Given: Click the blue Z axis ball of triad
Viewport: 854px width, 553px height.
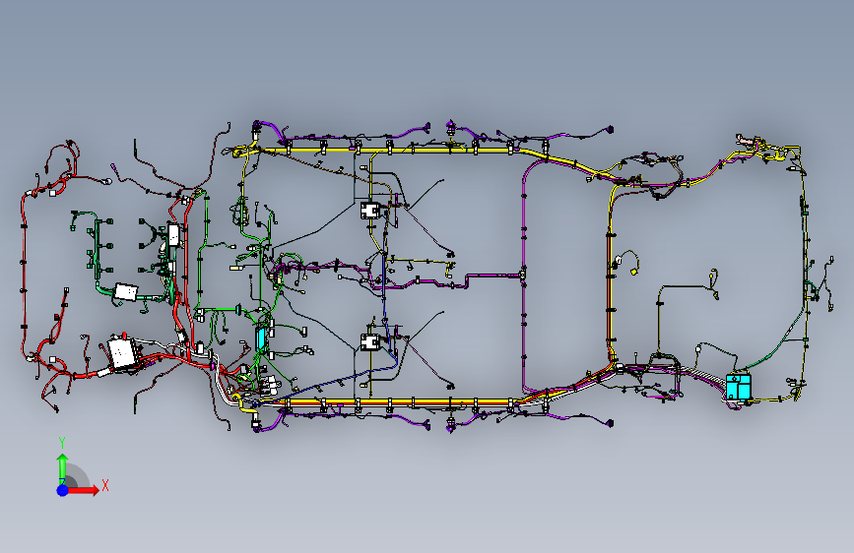Looking at the screenshot, I should pyautogui.click(x=63, y=490).
